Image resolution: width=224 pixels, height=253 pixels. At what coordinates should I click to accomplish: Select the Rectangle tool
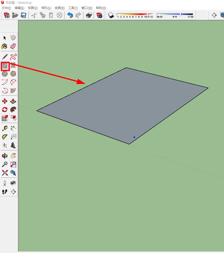(x=5, y=66)
